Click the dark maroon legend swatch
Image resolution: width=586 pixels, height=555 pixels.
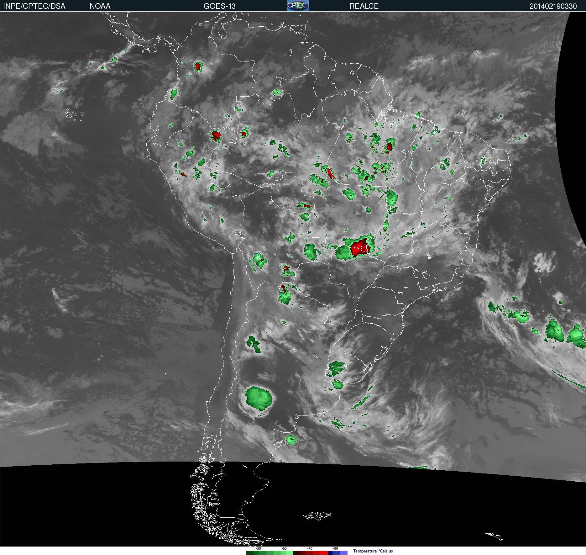297,553
